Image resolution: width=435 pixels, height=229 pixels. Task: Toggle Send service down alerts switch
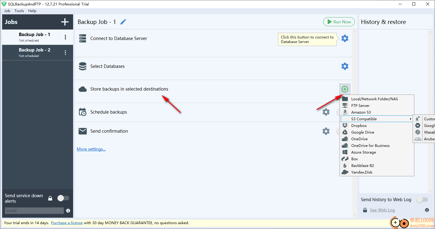click(63, 198)
